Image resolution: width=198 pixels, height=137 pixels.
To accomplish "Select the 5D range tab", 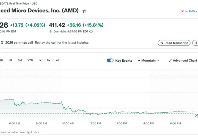I will (x=1, y=60).
